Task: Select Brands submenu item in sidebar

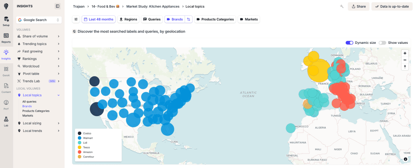Action: [27, 106]
